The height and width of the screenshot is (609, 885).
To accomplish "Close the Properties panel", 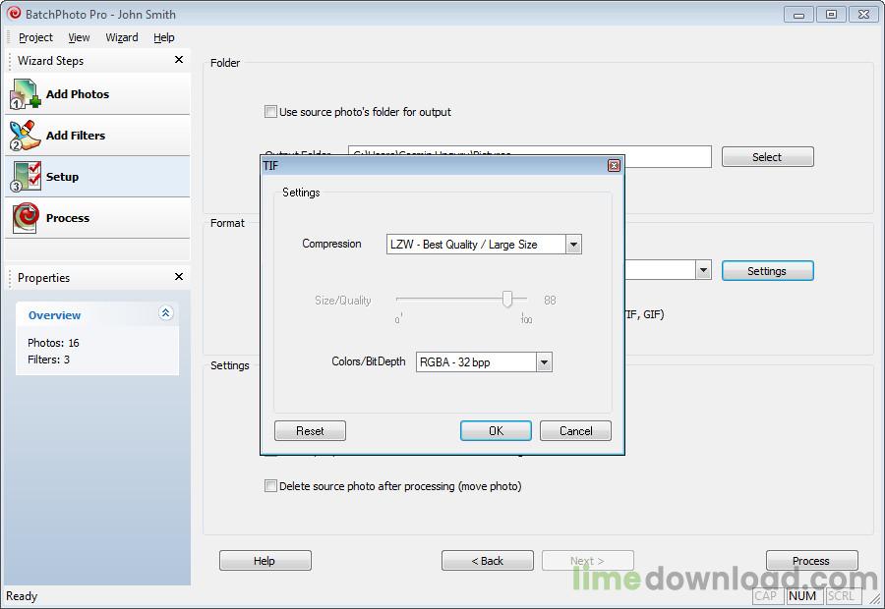I will [x=179, y=277].
